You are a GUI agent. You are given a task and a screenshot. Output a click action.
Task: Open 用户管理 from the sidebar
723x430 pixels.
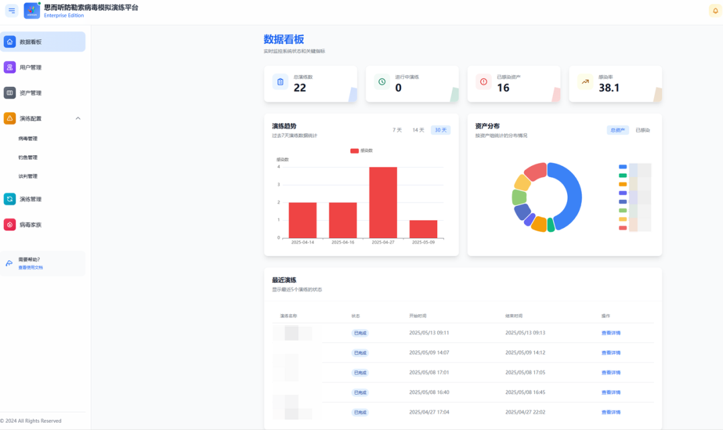click(x=30, y=67)
